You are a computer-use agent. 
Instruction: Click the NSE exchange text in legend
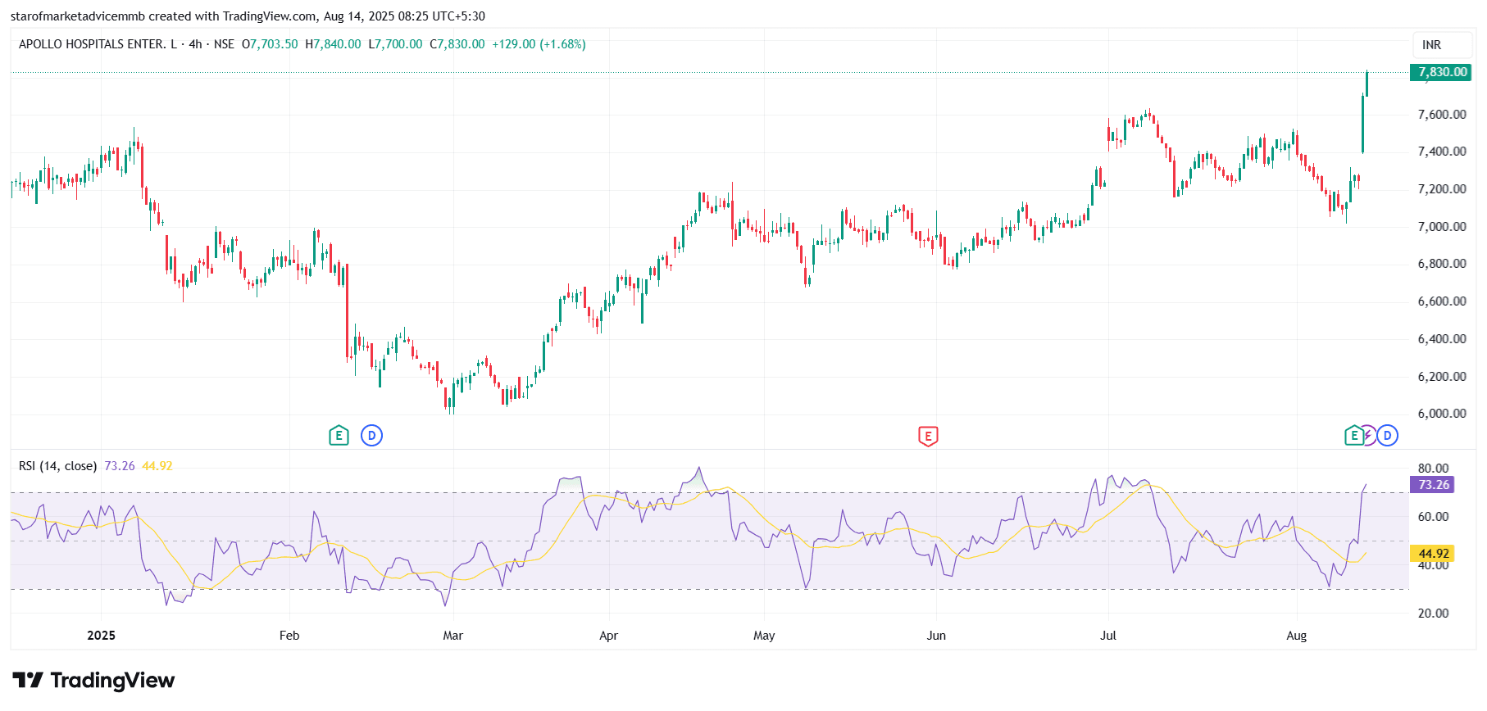[x=224, y=44]
